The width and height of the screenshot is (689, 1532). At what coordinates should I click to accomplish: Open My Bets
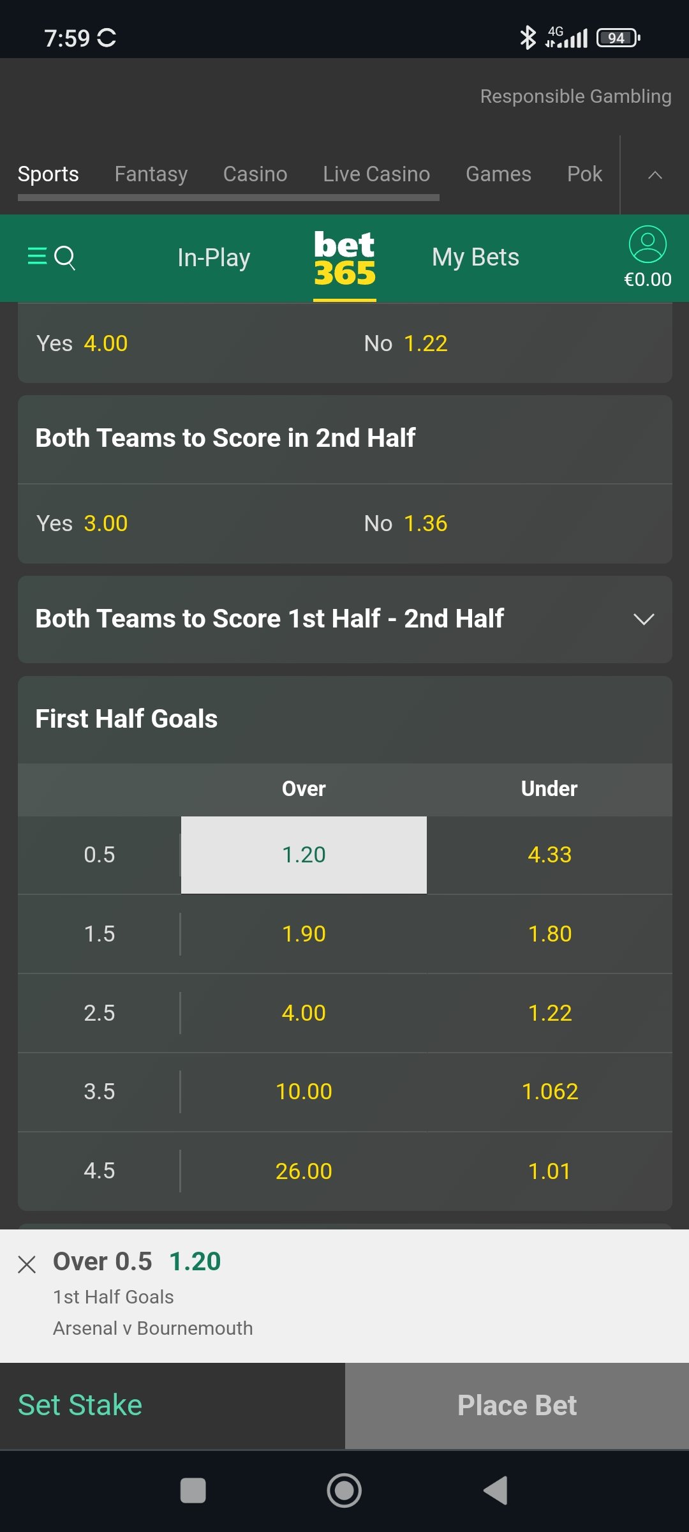pos(475,258)
